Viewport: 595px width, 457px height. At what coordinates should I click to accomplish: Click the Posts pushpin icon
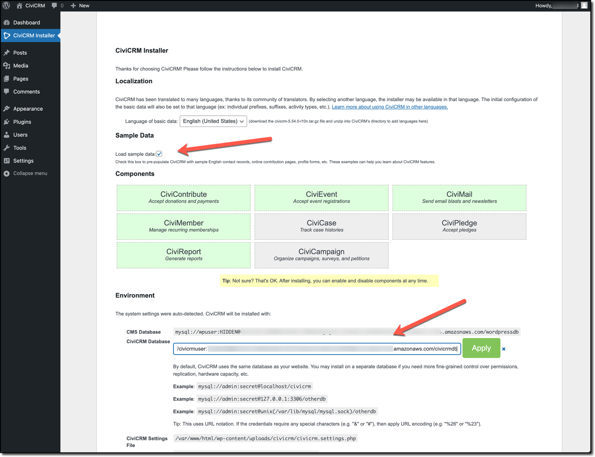[x=7, y=53]
